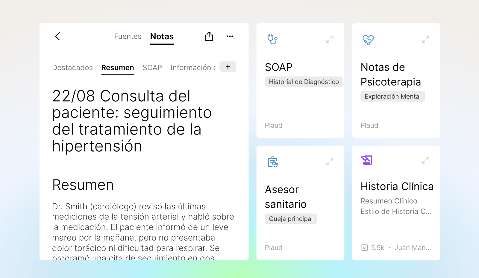Screen dimensions: 479x278
Task: Click the heart icon on Notas de Psicoterapia
Action: coord(368,40)
